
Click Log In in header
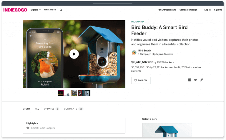click(x=207, y=10)
